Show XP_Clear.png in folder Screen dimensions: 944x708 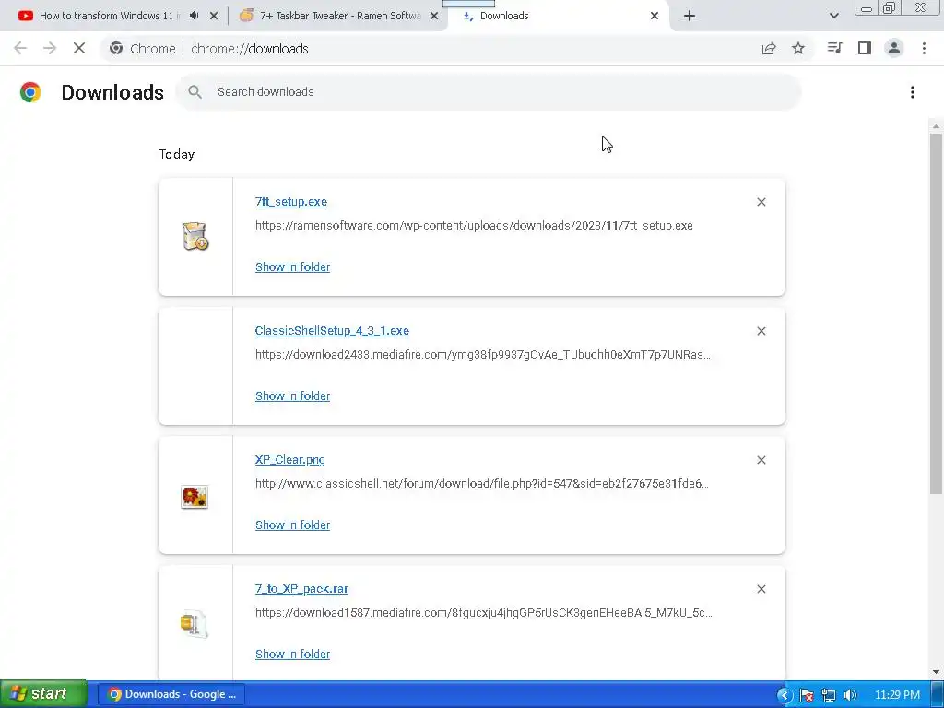(292, 525)
